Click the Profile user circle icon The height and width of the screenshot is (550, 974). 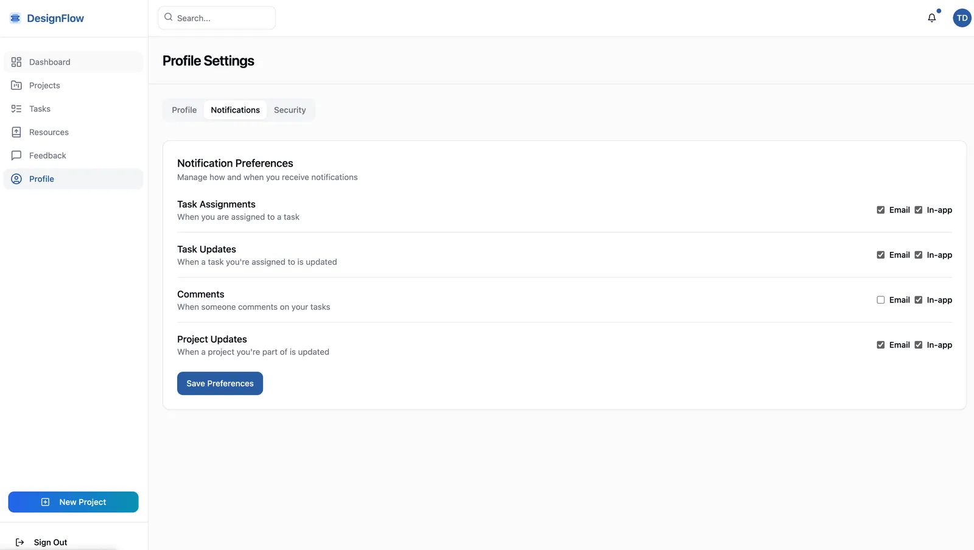coord(16,179)
